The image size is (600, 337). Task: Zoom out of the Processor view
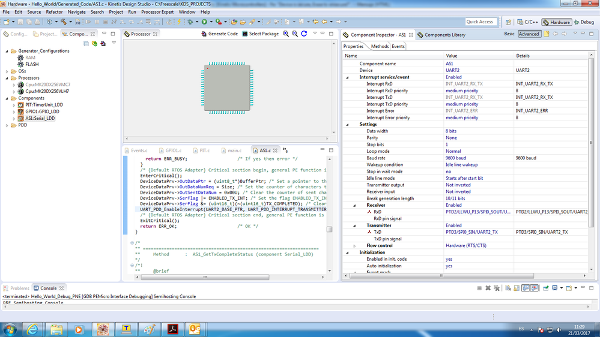point(295,34)
